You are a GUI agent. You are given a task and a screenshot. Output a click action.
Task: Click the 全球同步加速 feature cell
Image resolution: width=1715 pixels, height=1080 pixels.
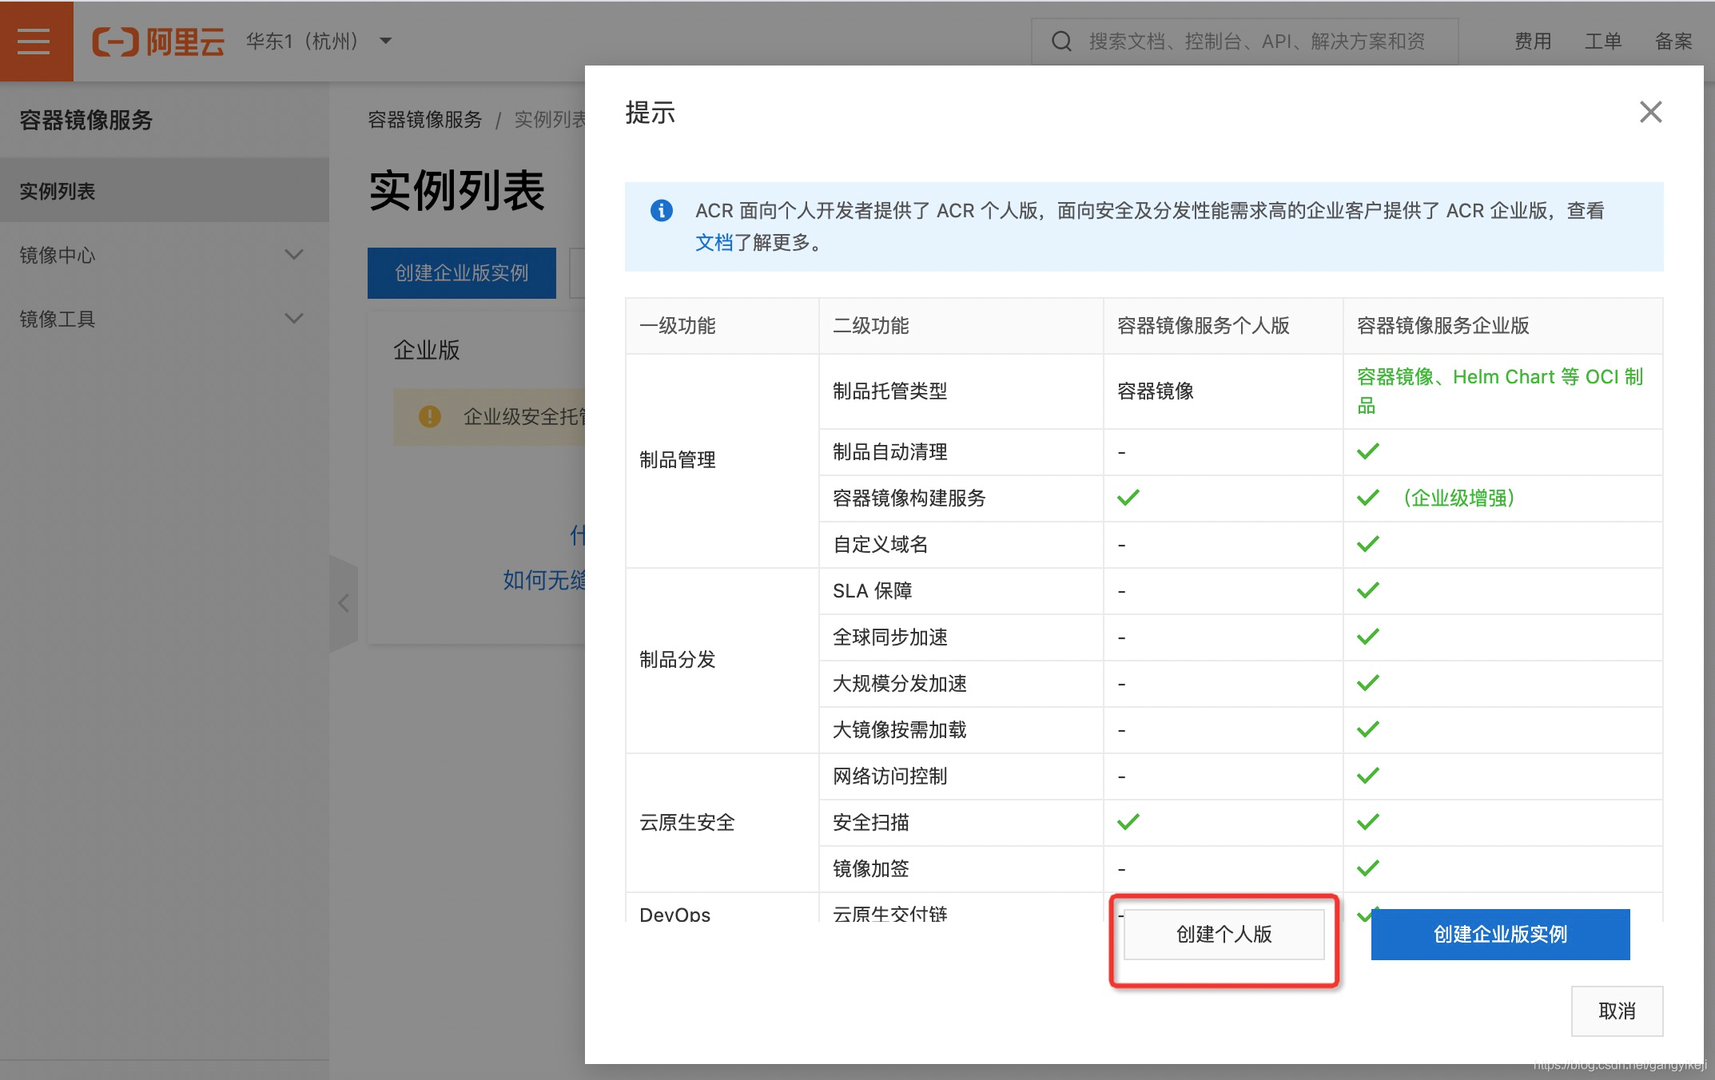[961, 637]
